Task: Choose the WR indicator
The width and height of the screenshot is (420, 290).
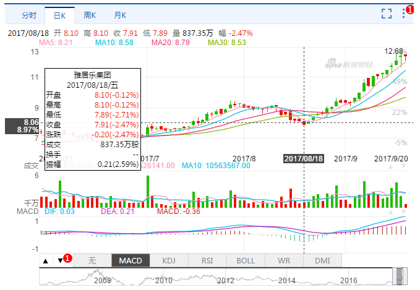Action: [x=284, y=260]
